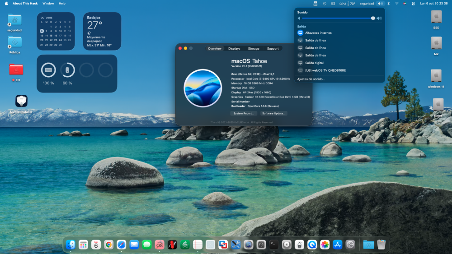Click the loud speaker icon right of slider
452x254 pixels.
379,18
